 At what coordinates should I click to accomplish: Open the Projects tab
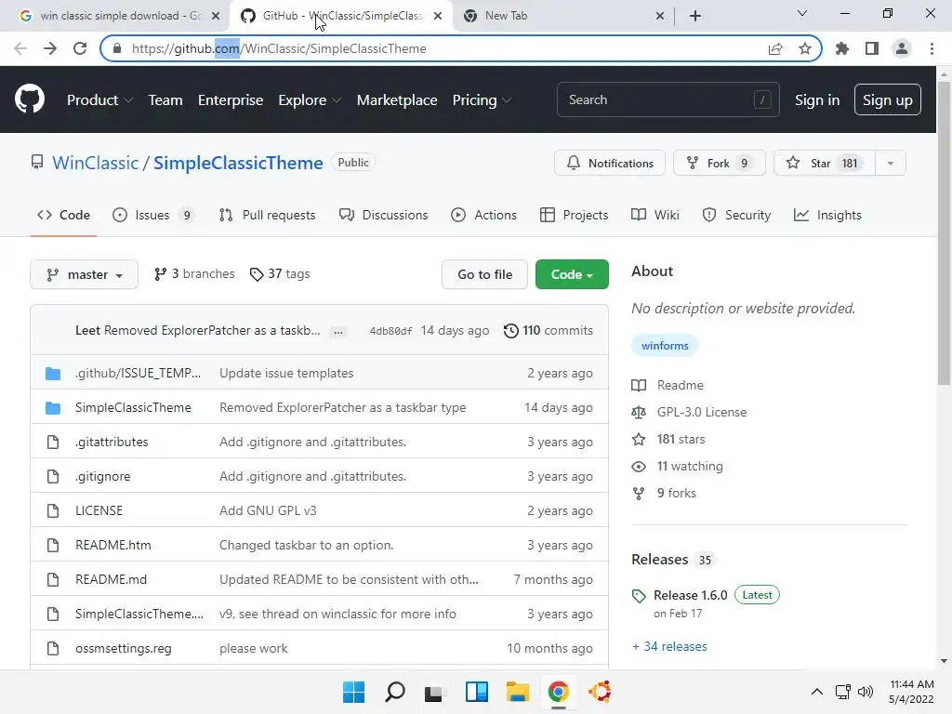574,215
